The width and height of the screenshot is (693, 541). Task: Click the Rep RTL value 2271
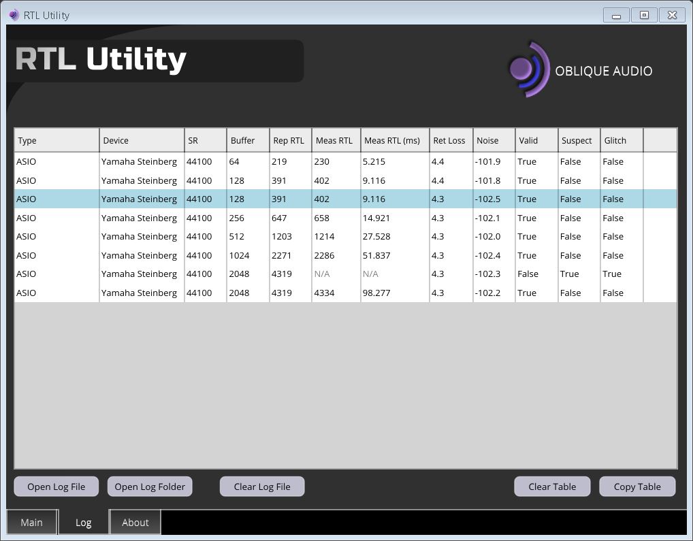(x=282, y=256)
